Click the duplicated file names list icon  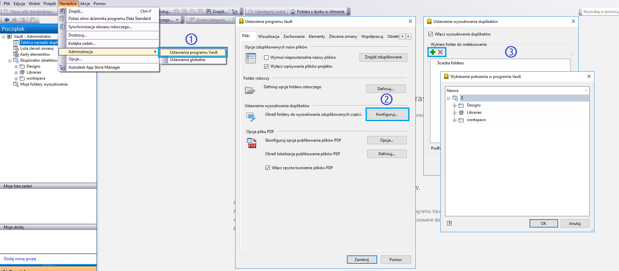pos(250,58)
